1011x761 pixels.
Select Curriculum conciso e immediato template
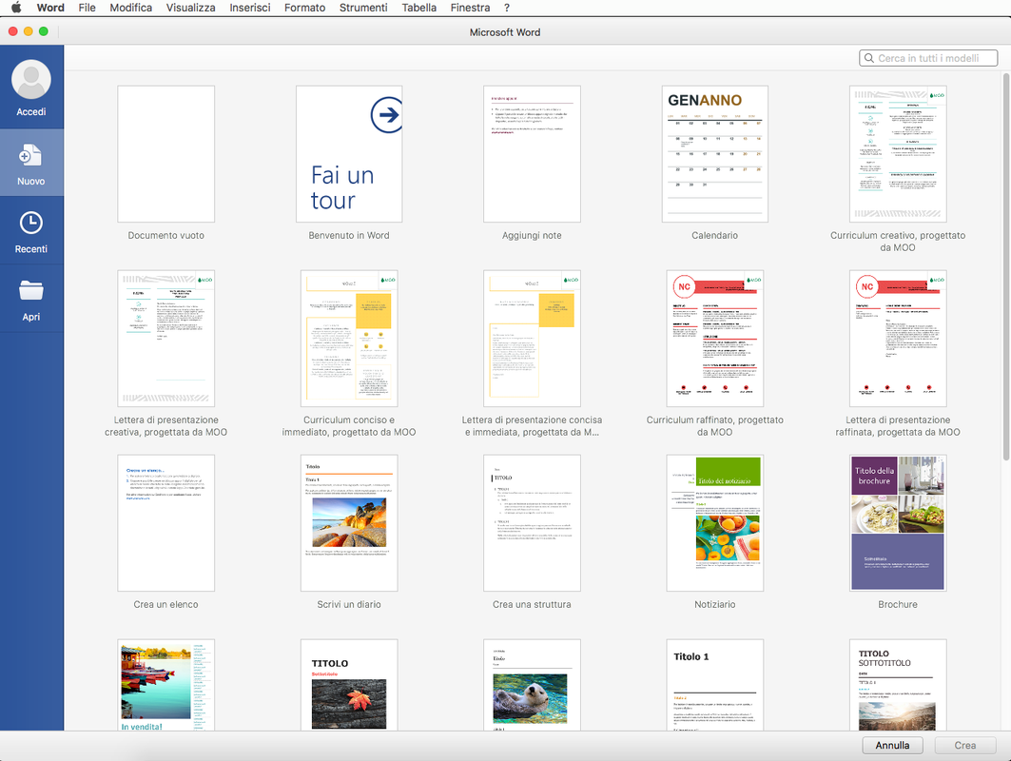[x=349, y=339]
